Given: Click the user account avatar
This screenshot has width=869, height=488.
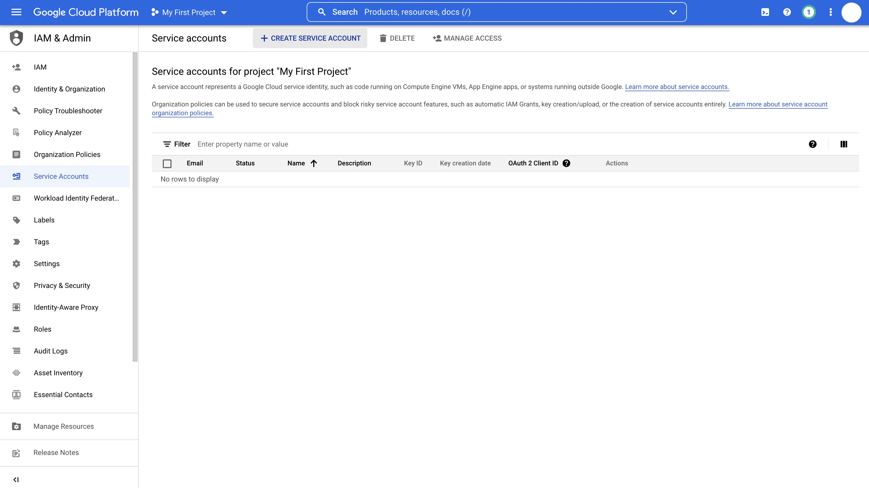Looking at the screenshot, I should (852, 12).
